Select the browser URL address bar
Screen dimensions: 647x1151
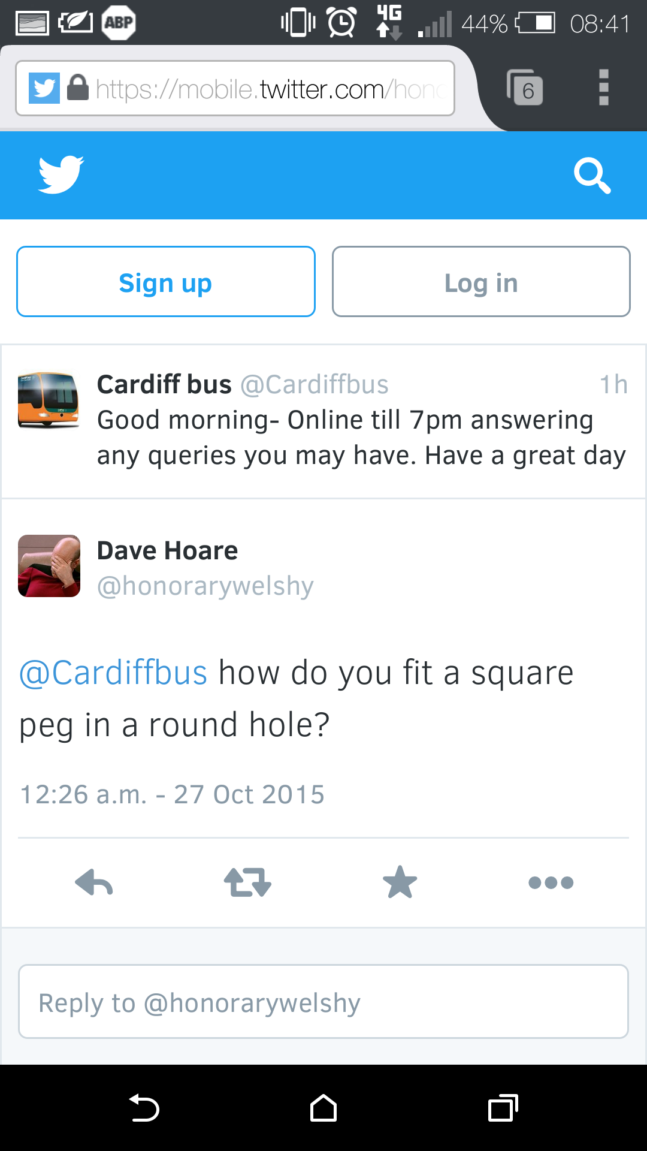coord(235,88)
